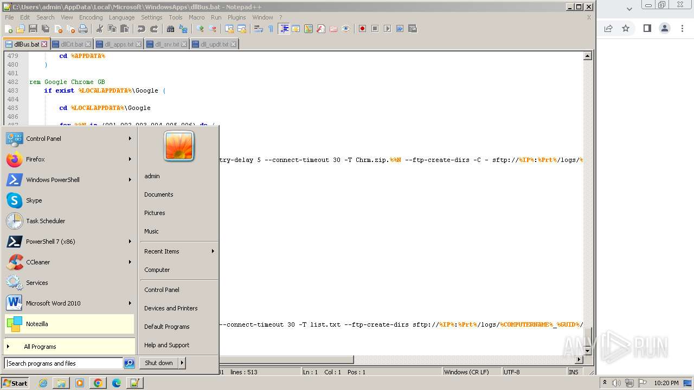This screenshot has height=390, width=694.
Task: Print the document using toolbar printer icon
Action: coord(83,29)
